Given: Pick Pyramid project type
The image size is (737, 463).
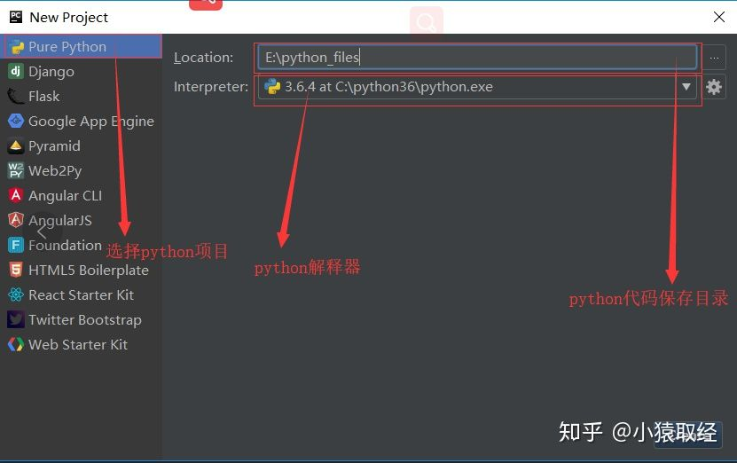Looking at the screenshot, I should pyautogui.click(x=81, y=146).
